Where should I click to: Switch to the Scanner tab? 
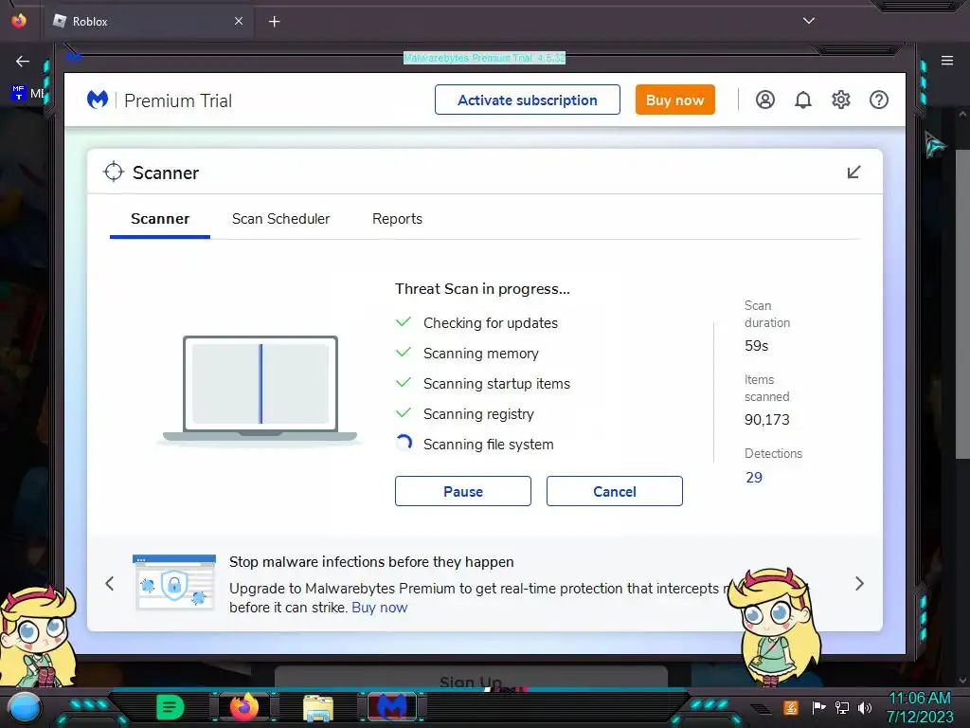coord(159,219)
